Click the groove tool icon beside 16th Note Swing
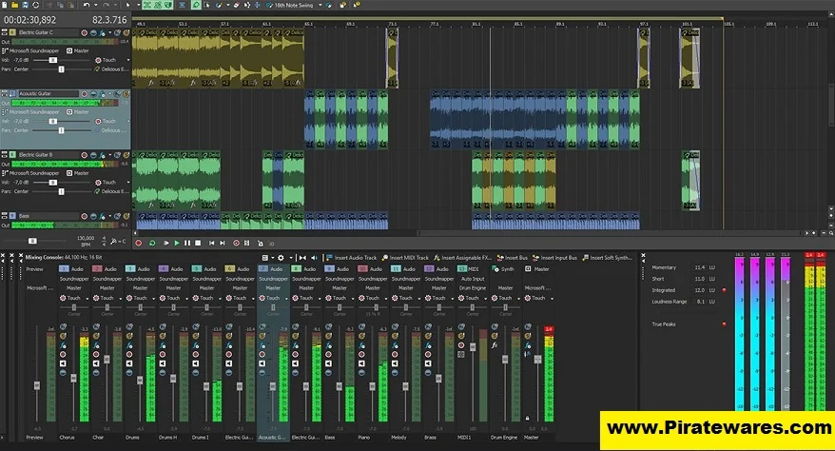The height and width of the screenshot is (451, 835). point(269,5)
